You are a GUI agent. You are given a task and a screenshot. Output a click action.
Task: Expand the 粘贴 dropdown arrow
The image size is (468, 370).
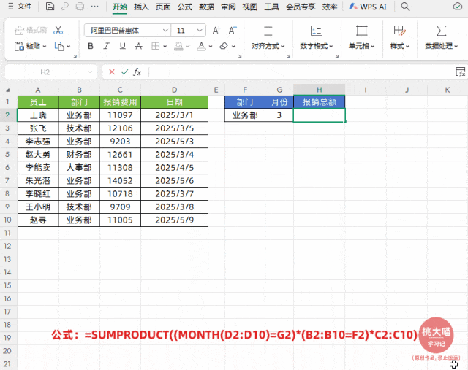pyautogui.click(x=45, y=47)
